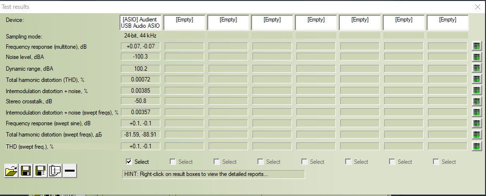This screenshot has width=486, height=196.
Task: Click the save results floppy disk icon
Action: (x=26, y=171)
